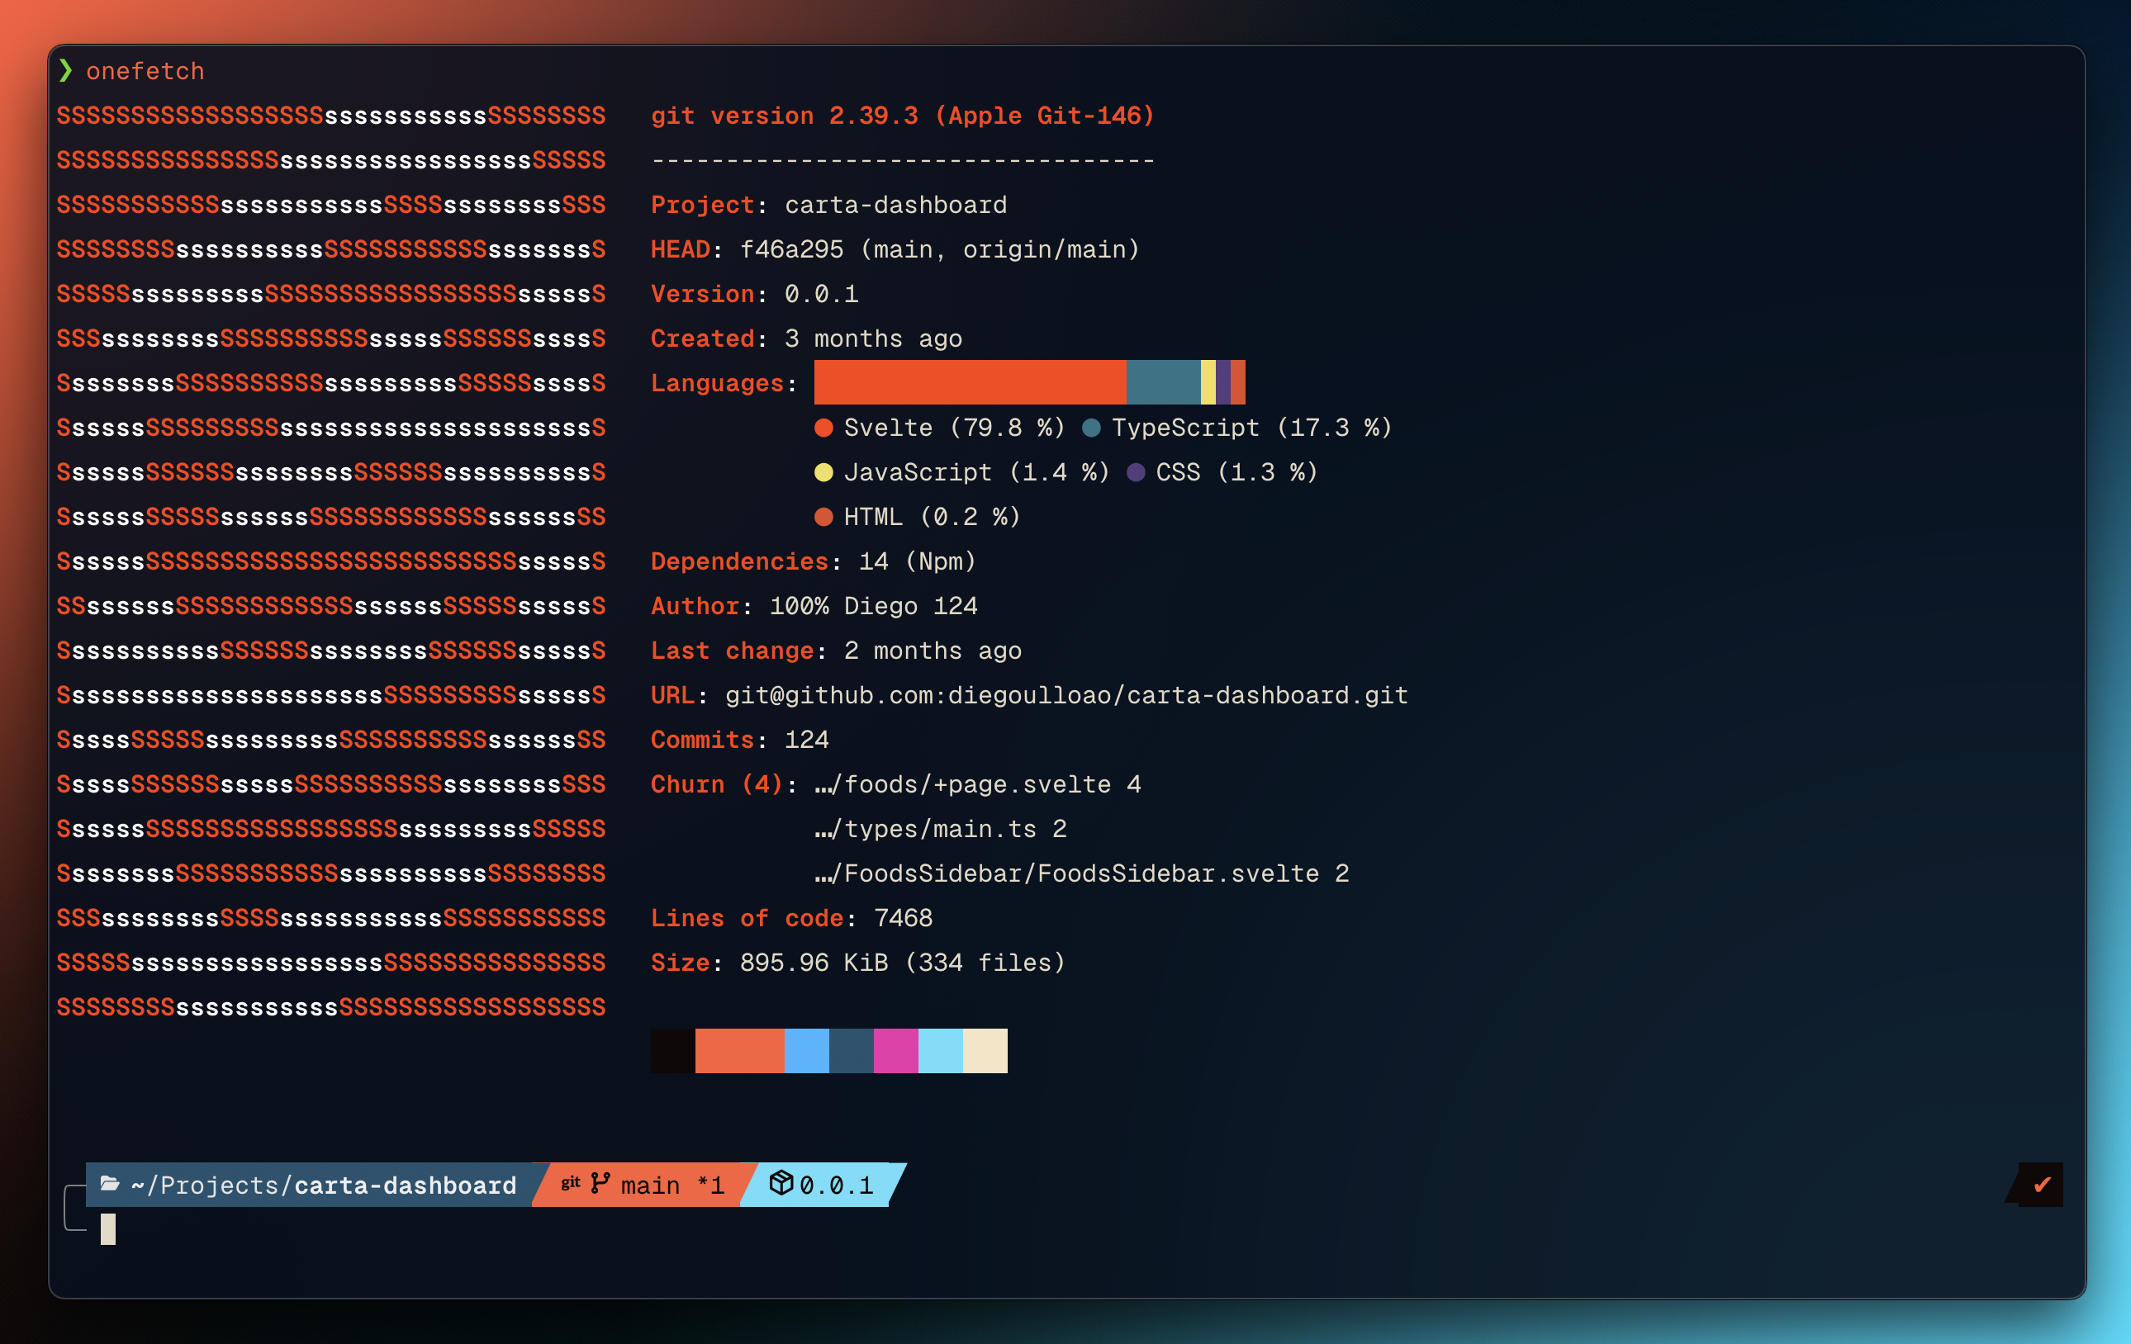The width and height of the screenshot is (2131, 1344).
Task: Click 'TypeScript (17.3 %)' text
Action: click(1252, 428)
